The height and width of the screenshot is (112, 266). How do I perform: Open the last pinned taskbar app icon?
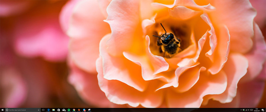click(x=89, y=110)
